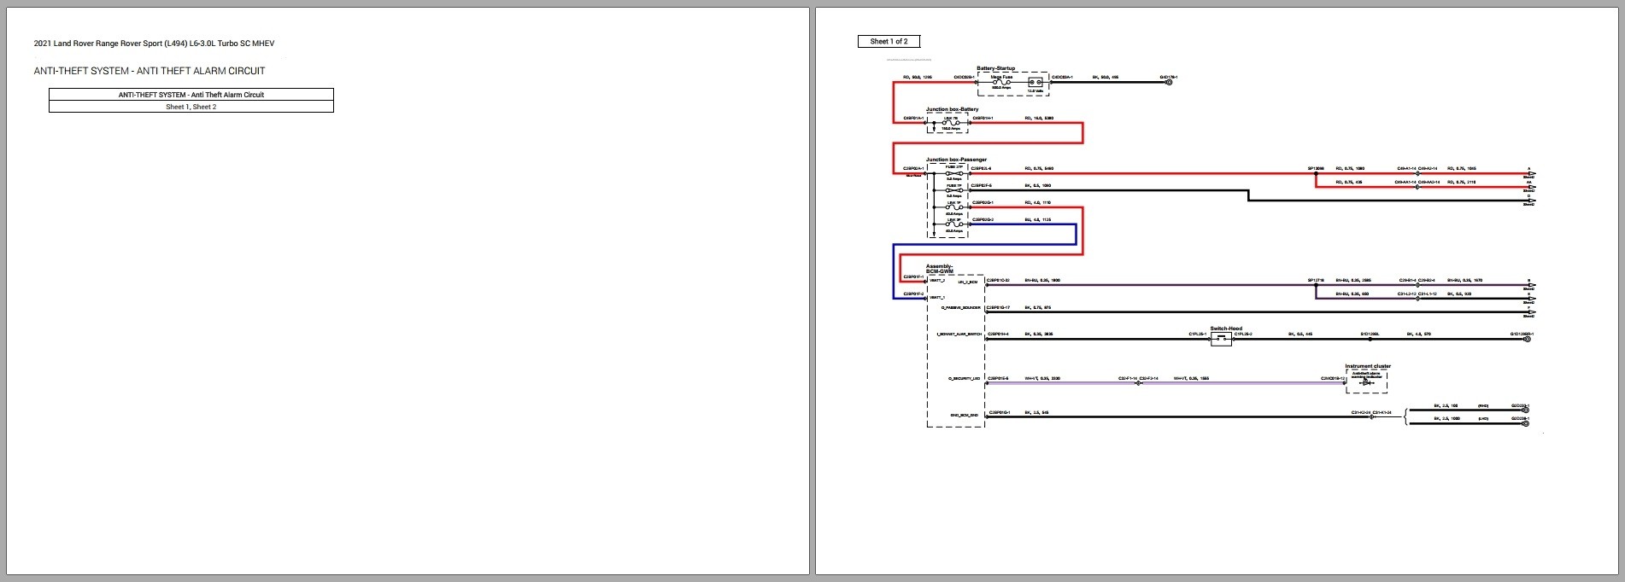Click the 'O_PASSIVE_SOUNDER' pin label
This screenshot has width=1625, height=582.
tap(961, 307)
